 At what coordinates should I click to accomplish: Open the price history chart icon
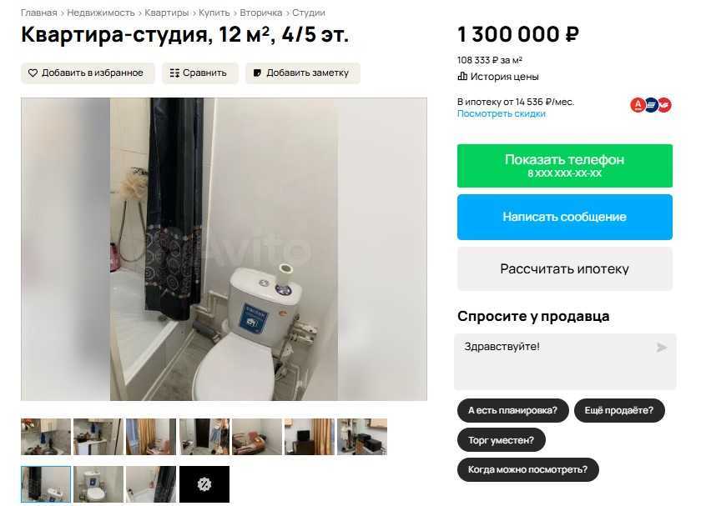pos(462,77)
